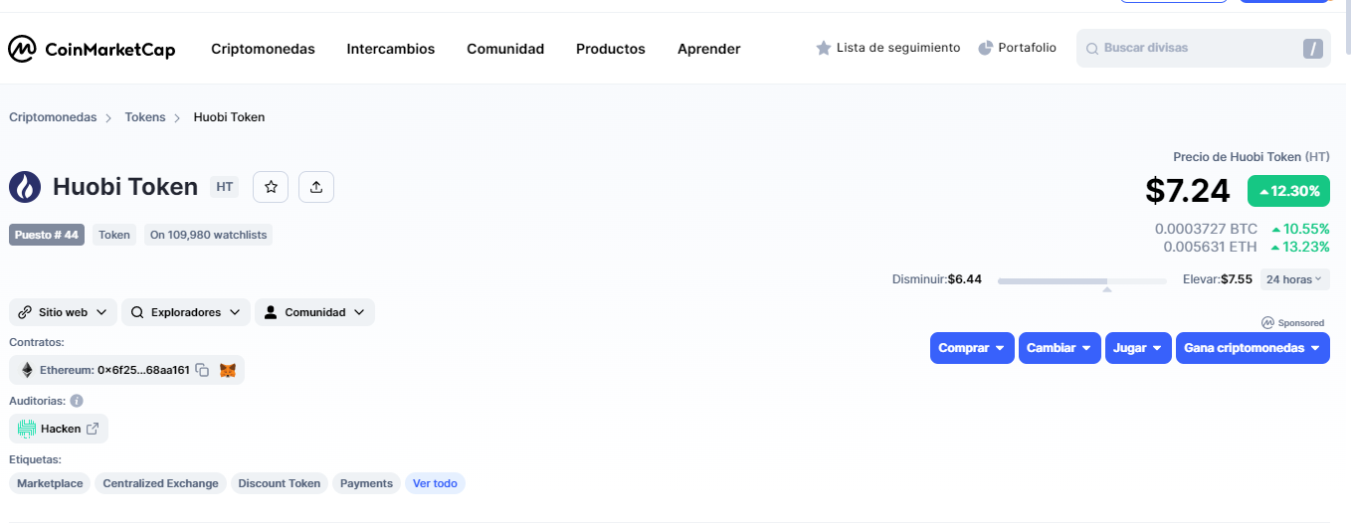Go to Criptomonedas breadcrumb link

53,117
